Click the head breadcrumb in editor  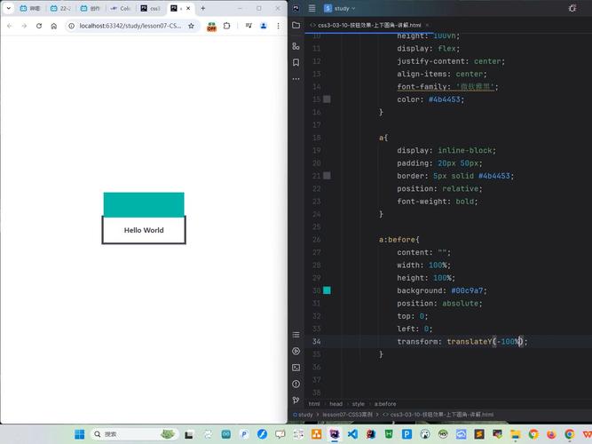(x=335, y=404)
